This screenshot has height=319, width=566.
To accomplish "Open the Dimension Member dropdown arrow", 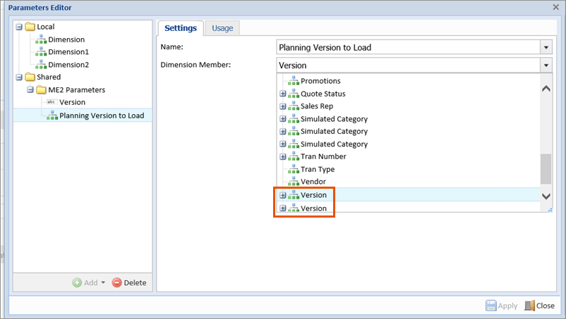I will [x=546, y=65].
